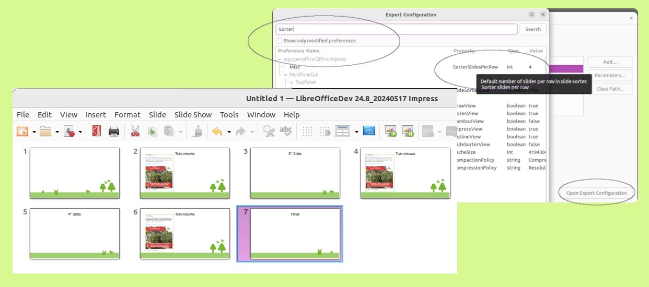Click the Spelling abc check icon
The height and width of the screenshot is (287, 649).
[285, 131]
